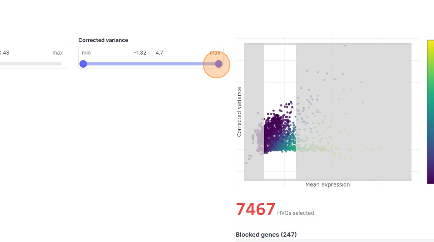Click the "min" label in the Corrected variance slider
This screenshot has width=434, height=242.
pos(86,53)
